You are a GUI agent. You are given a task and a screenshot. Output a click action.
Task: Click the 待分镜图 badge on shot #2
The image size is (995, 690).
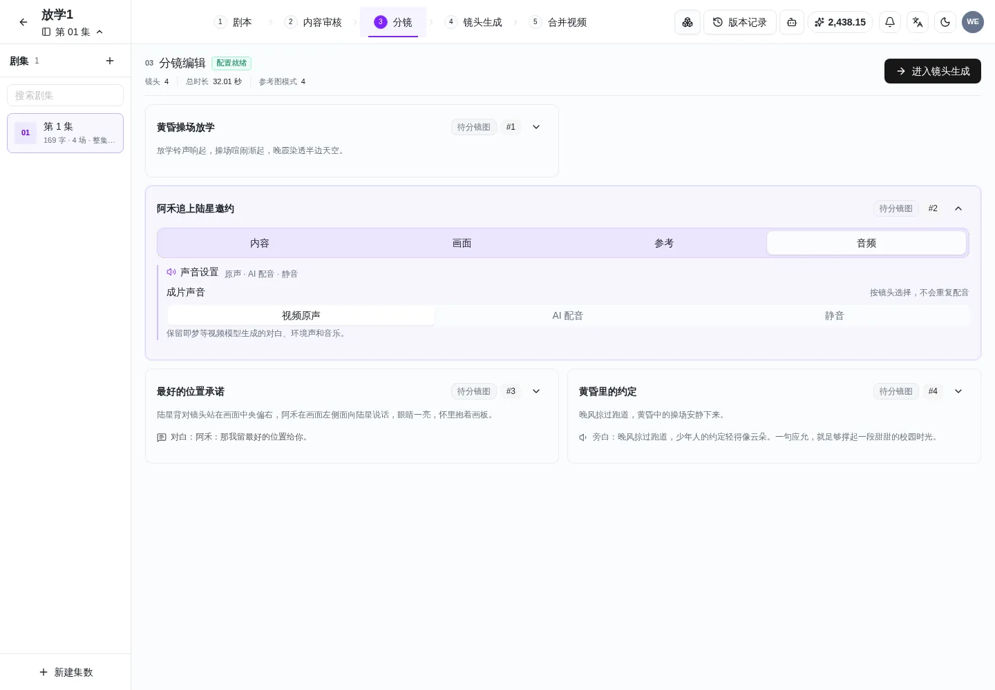(x=896, y=208)
